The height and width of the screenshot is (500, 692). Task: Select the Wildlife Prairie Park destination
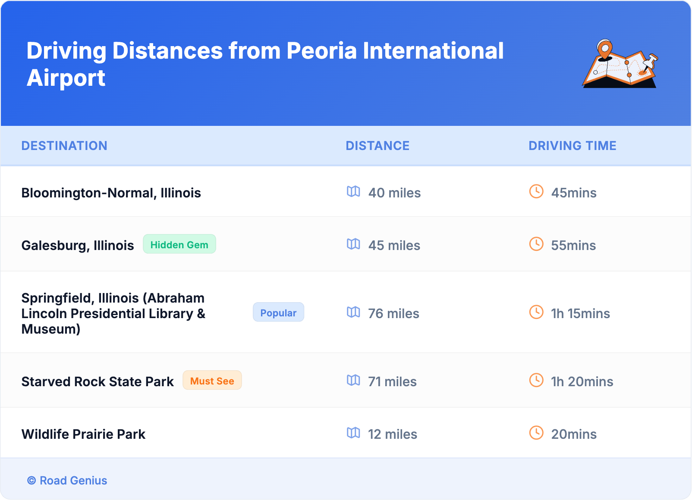[x=83, y=434]
